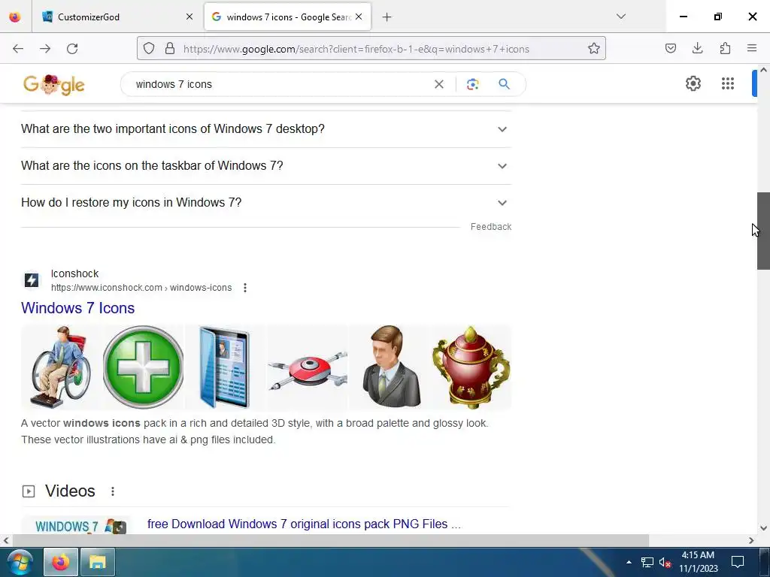This screenshot has height=577, width=770.
Task: Click Firefox View icon
Action: (x=15, y=17)
